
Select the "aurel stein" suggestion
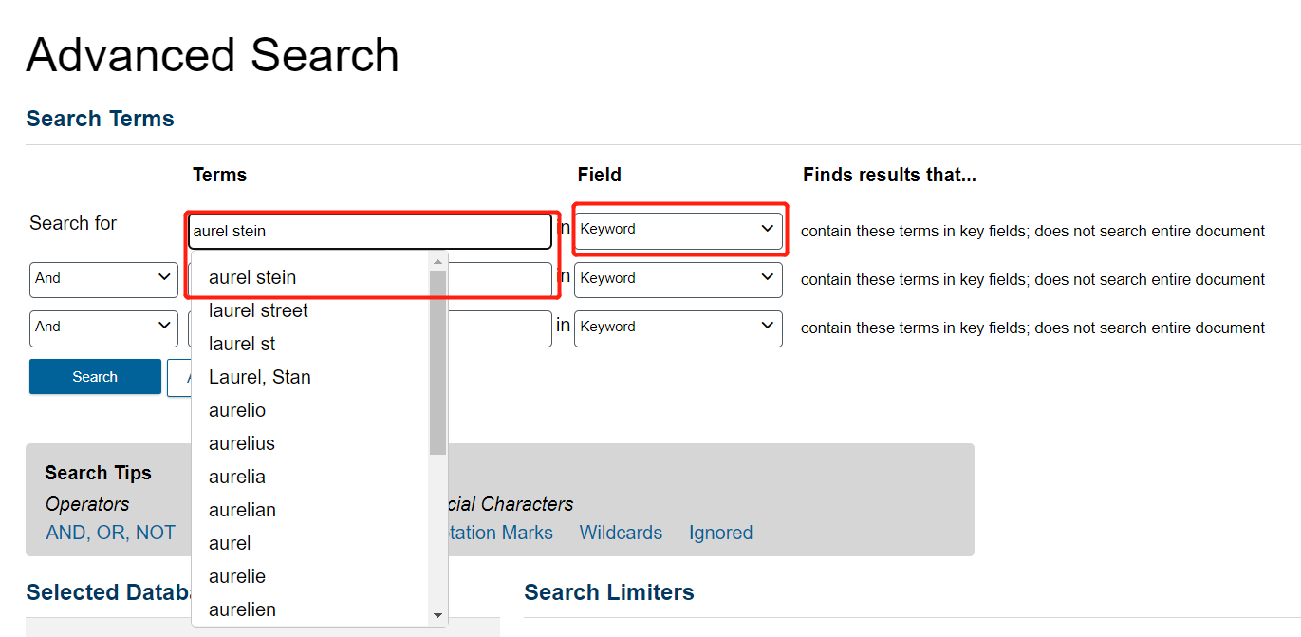click(x=253, y=276)
